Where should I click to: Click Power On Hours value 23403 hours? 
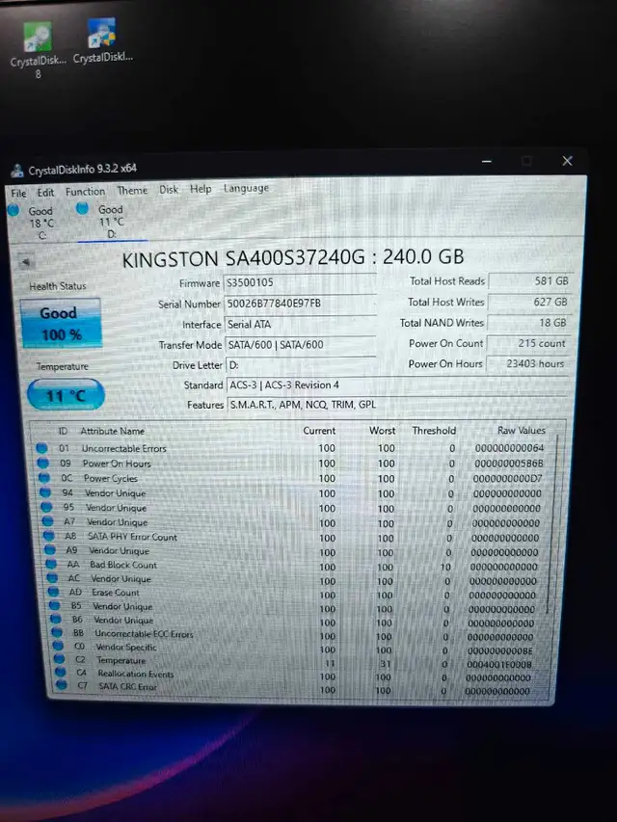tap(527, 363)
